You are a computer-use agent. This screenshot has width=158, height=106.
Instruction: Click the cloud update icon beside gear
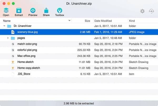point(151,11)
